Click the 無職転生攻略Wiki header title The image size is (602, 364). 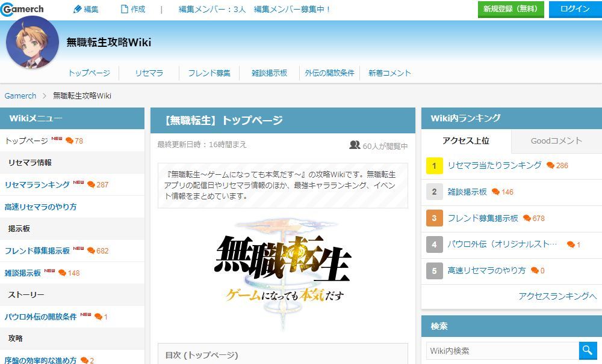point(109,42)
